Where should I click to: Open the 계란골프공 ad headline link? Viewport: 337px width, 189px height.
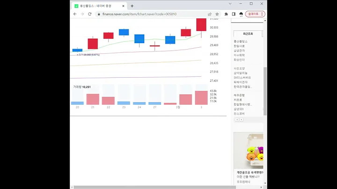point(250,173)
